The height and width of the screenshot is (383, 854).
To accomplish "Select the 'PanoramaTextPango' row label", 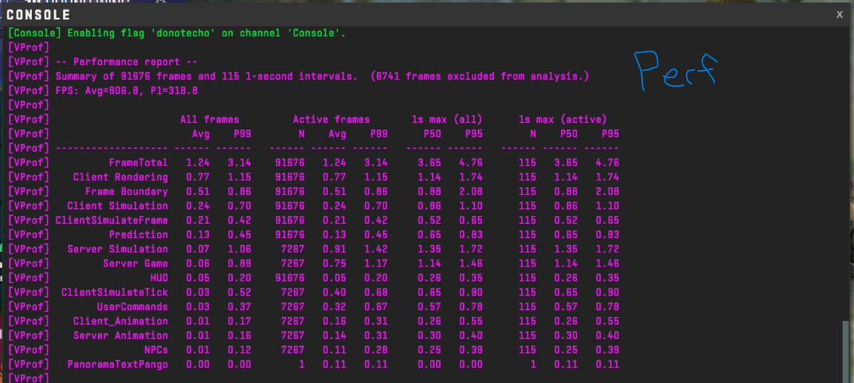I will coord(117,364).
